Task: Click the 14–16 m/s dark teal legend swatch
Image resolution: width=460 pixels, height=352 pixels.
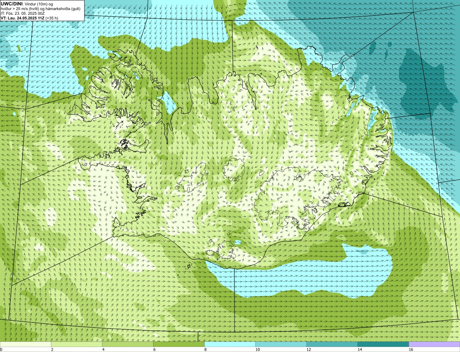Action: click(383, 344)
